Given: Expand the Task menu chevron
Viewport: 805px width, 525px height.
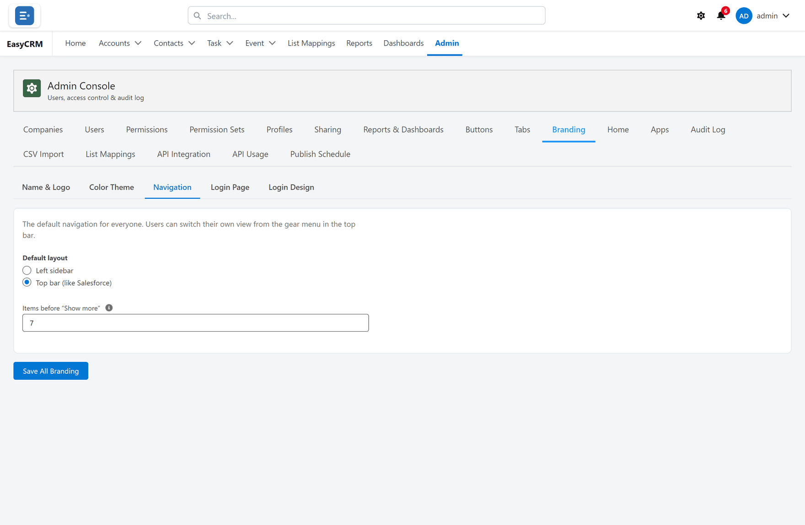Looking at the screenshot, I should pyautogui.click(x=230, y=43).
